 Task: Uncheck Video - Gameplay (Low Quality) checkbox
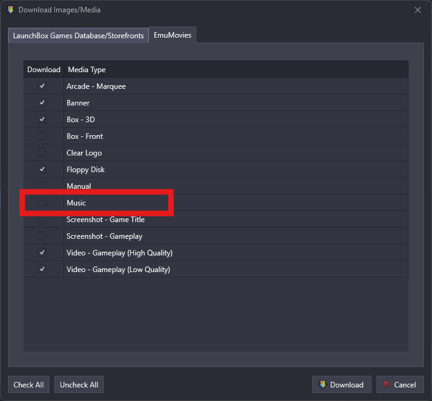pyautogui.click(x=42, y=269)
